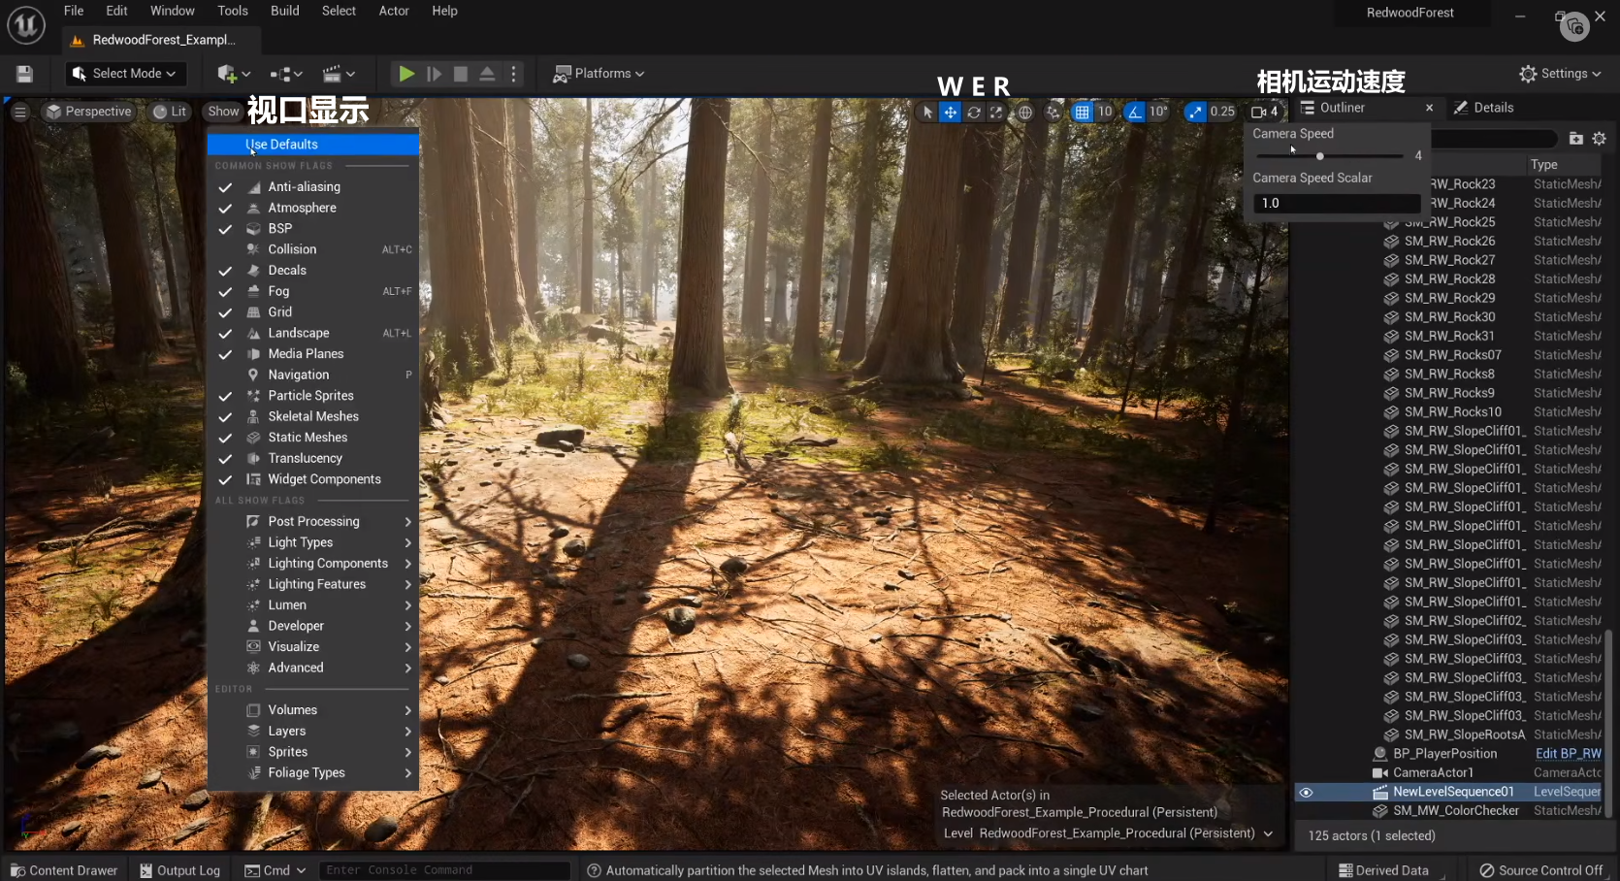Expand the Foliage Types submenu
Screen dimensions: 1620x881
313,772
